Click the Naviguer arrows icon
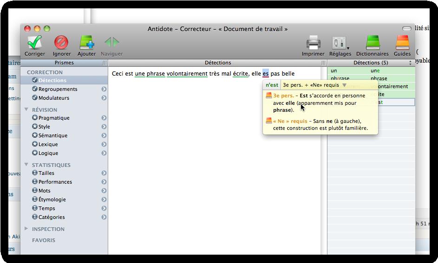438x263 pixels. tap(112, 42)
